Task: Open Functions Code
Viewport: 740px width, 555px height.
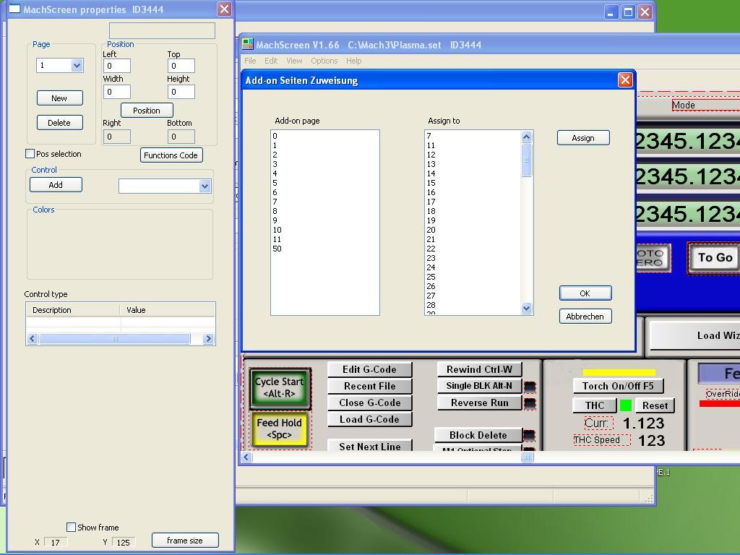Action: point(171,155)
